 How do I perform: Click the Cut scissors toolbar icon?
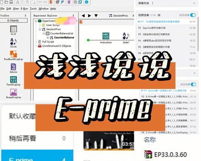(x=18, y=2)
